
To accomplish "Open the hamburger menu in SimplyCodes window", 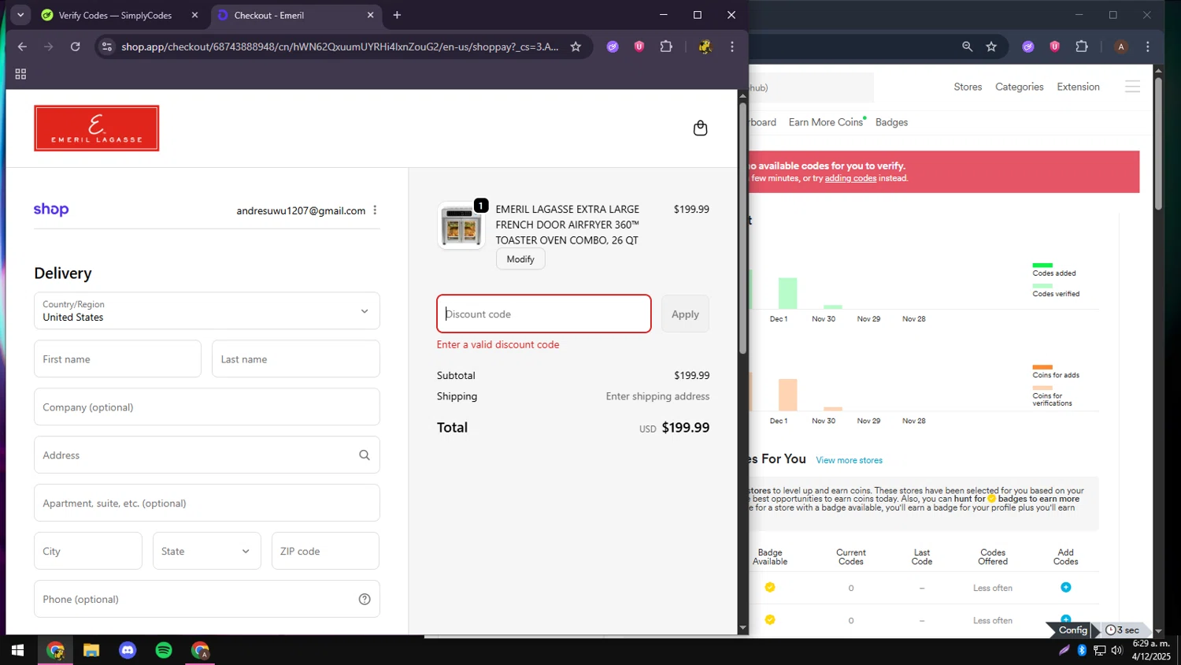I will pos(1132,87).
